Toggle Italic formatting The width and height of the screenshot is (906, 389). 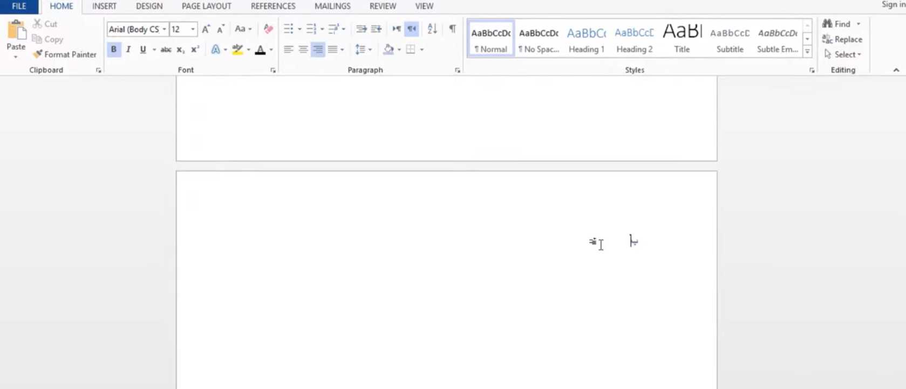(128, 50)
